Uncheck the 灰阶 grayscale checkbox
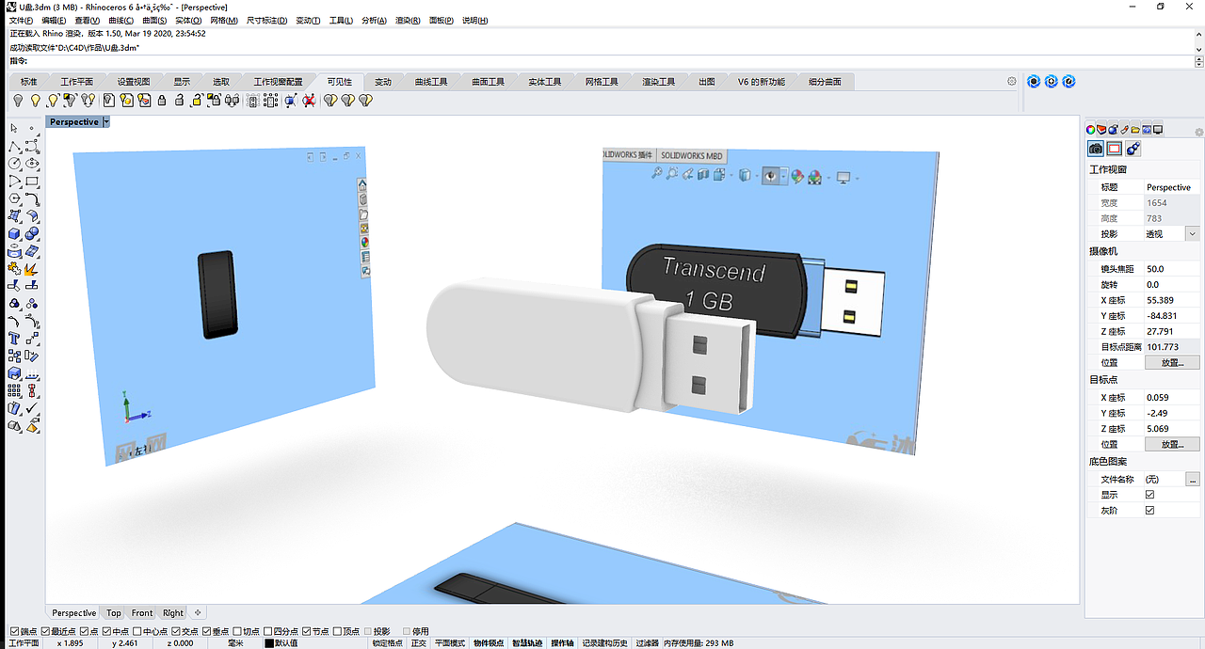This screenshot has height=649, width=1205. point(1149,511)
